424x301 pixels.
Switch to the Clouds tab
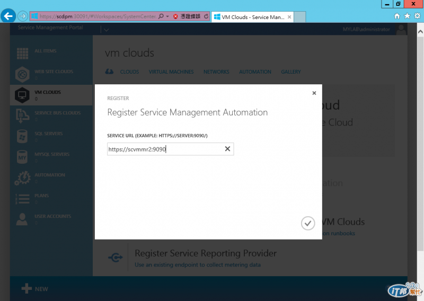pos(129,72)
